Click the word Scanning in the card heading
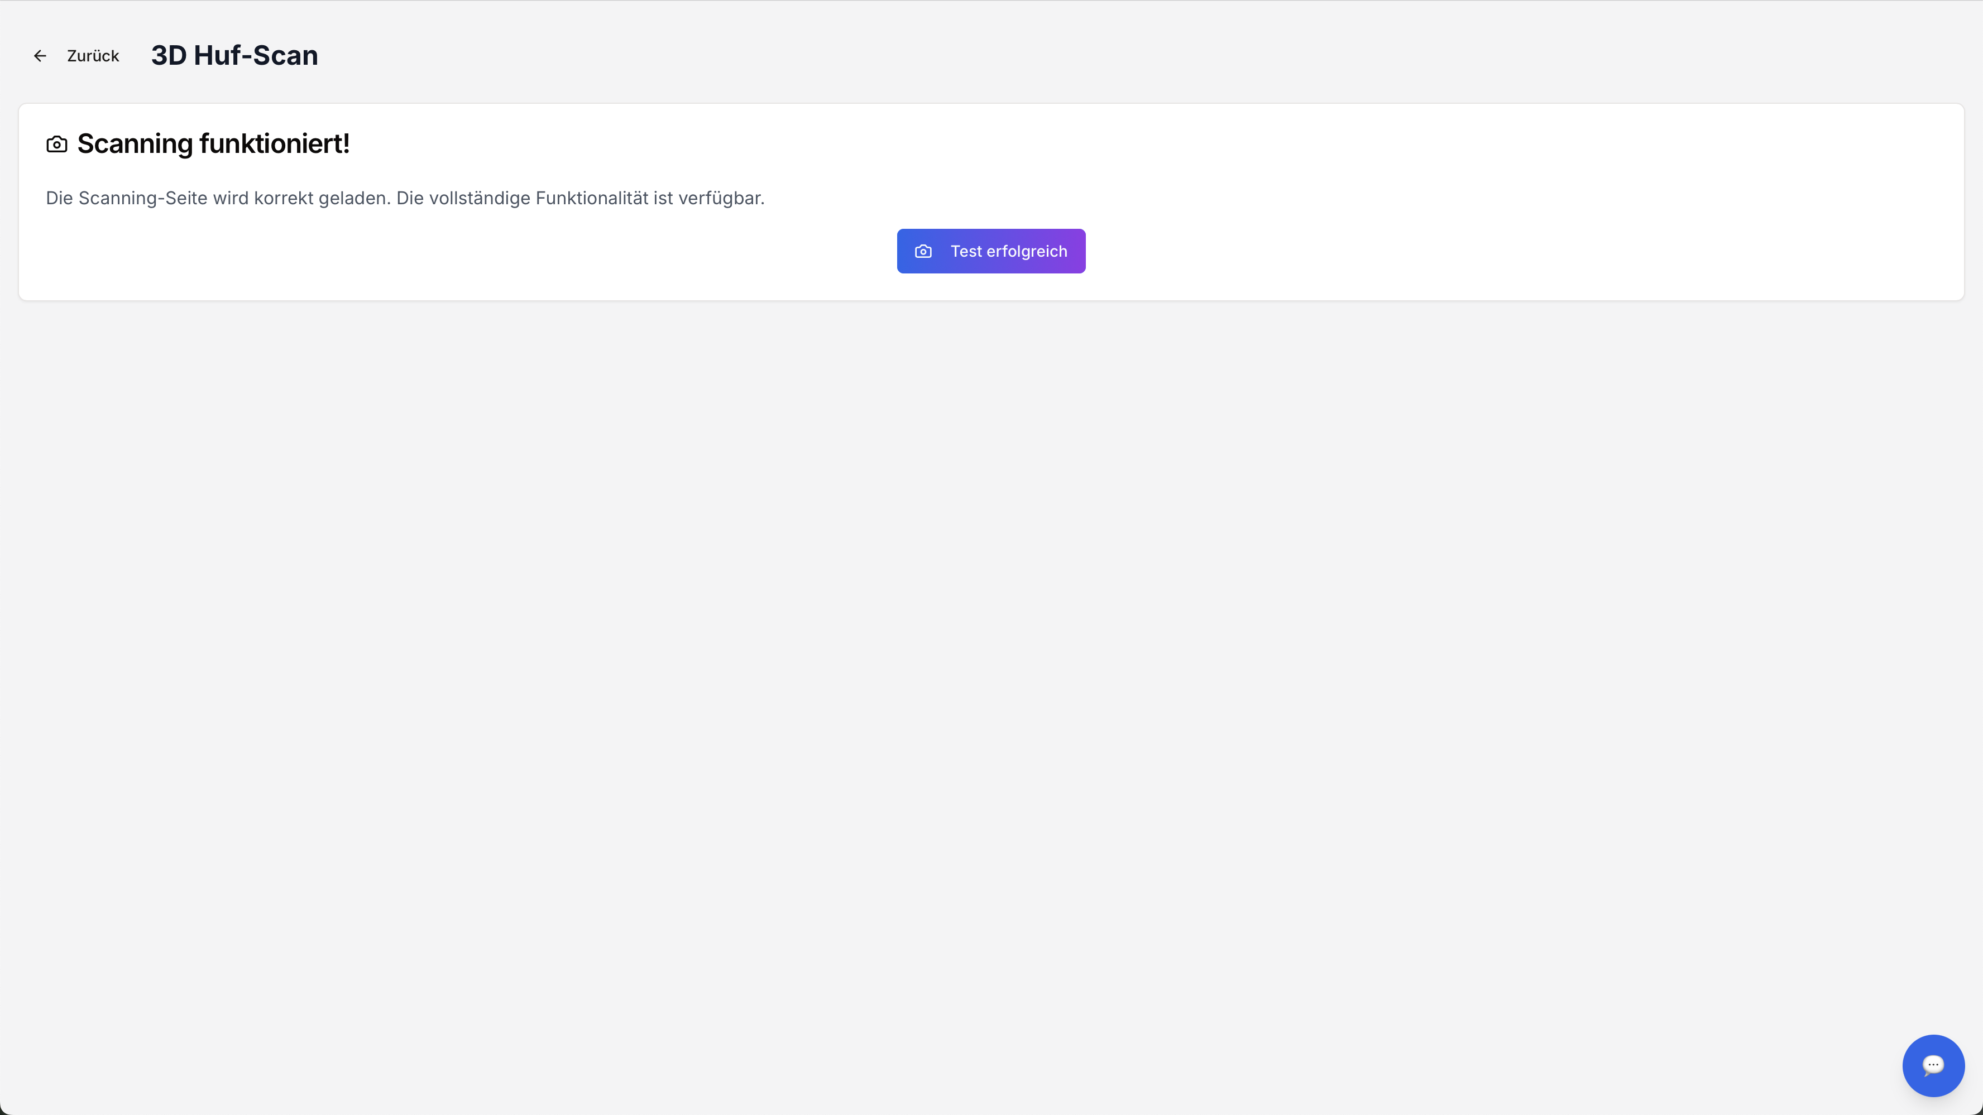1983x1115 pixels. 135,144
